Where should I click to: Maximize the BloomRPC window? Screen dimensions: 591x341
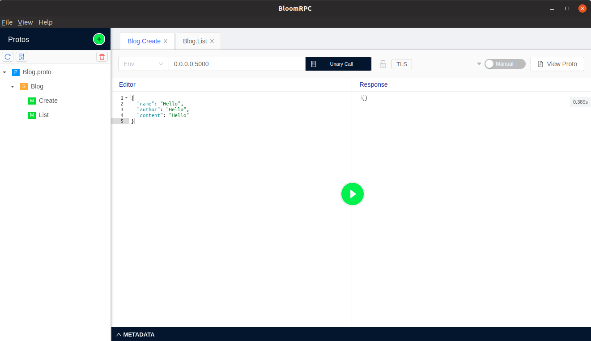coord(567,8)
